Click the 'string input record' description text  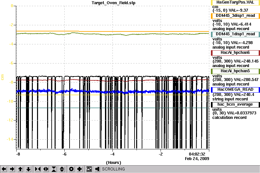[x=230, y=99]
